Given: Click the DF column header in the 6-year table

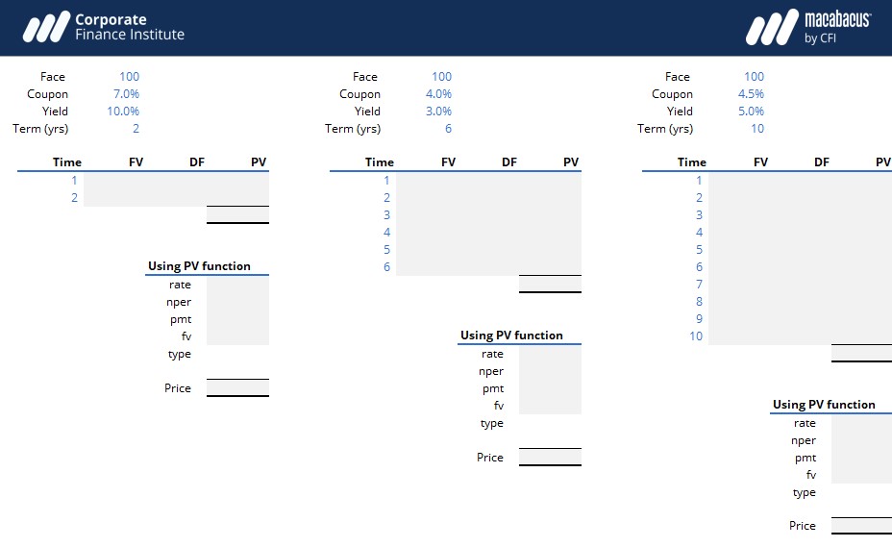Looking at the screenshot, I should point(509,162).
